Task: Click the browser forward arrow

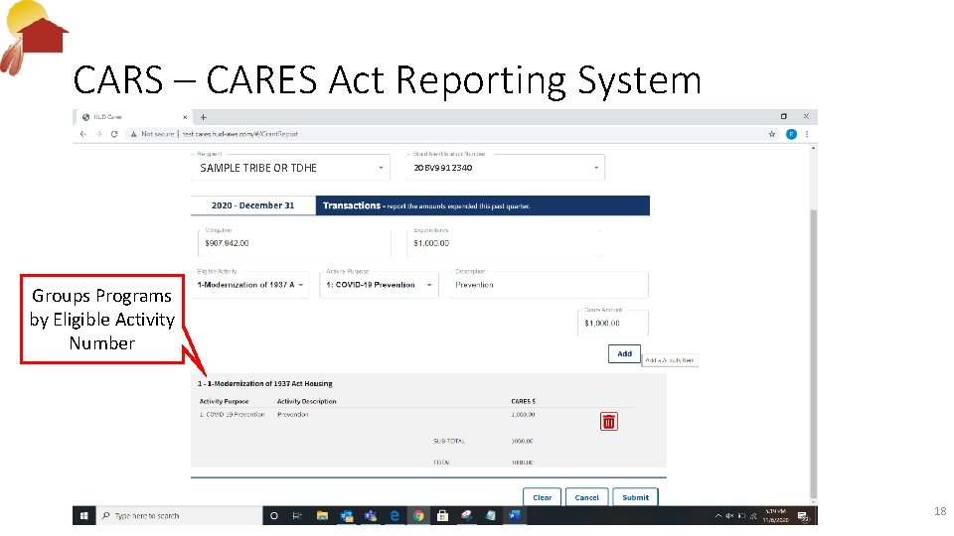Action: 98,134
